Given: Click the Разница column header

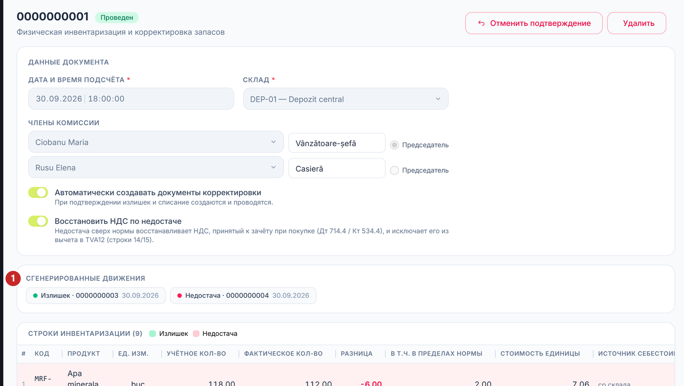Looking at the screenshot, I should pos(357,354).
